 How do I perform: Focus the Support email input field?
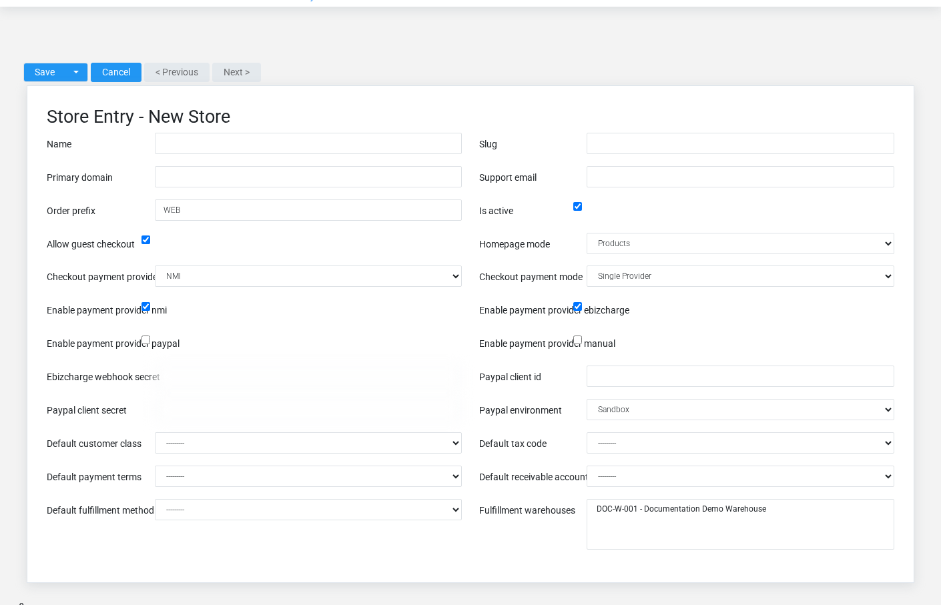(740, 177)
